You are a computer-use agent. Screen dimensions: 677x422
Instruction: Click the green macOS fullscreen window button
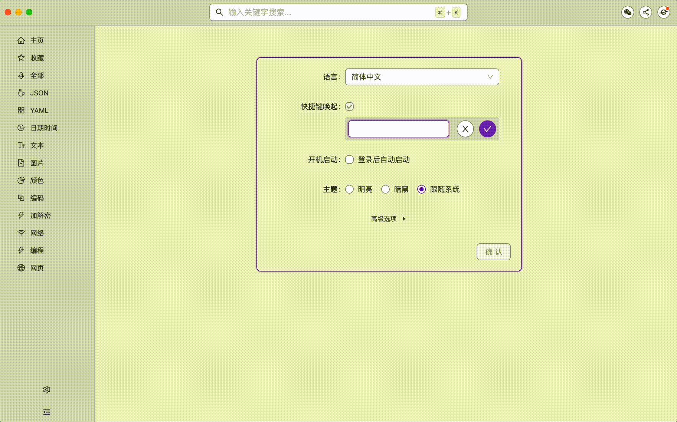tap(29, 12)
